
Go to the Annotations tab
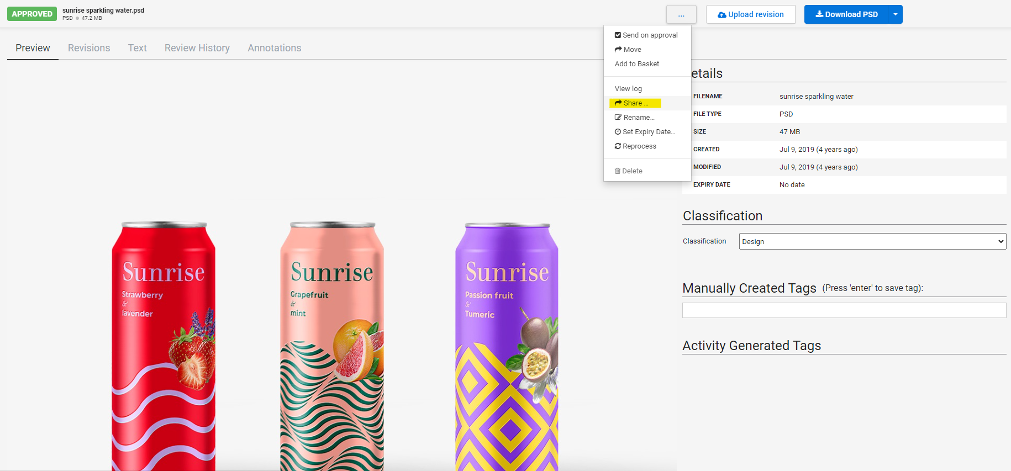tap(275, 48)
